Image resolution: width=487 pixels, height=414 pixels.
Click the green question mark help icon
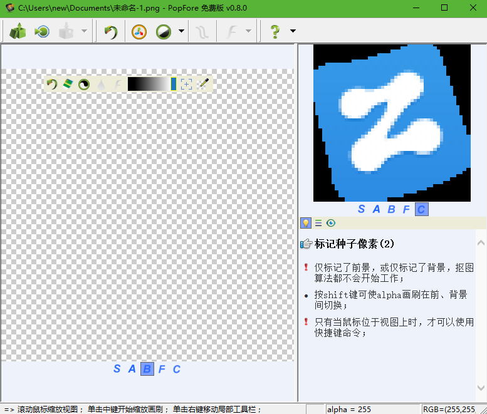(x=275, y=32)
